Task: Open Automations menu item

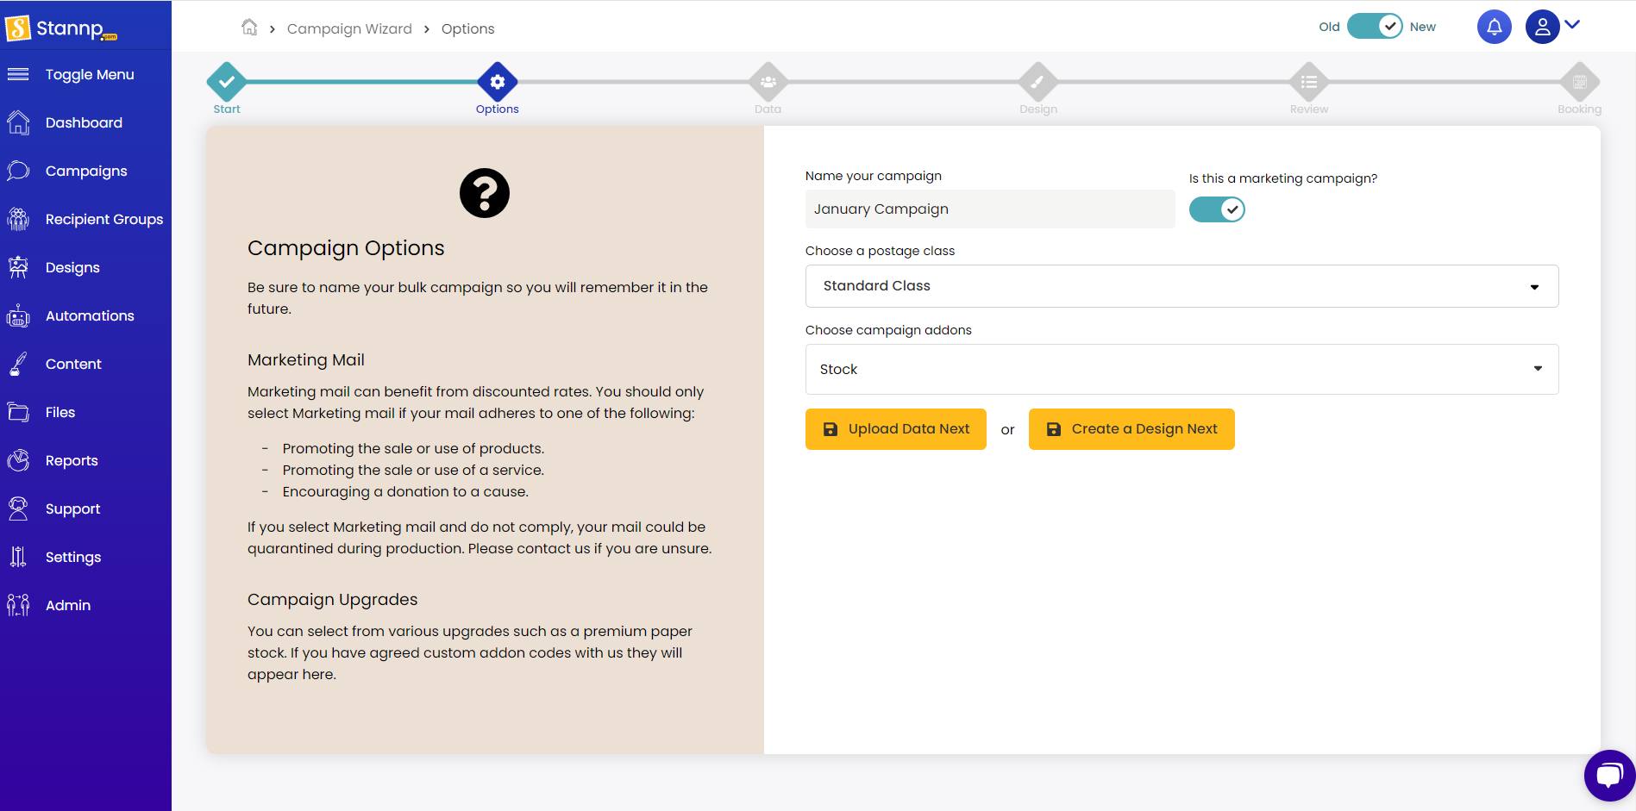Action: point(90,315)
